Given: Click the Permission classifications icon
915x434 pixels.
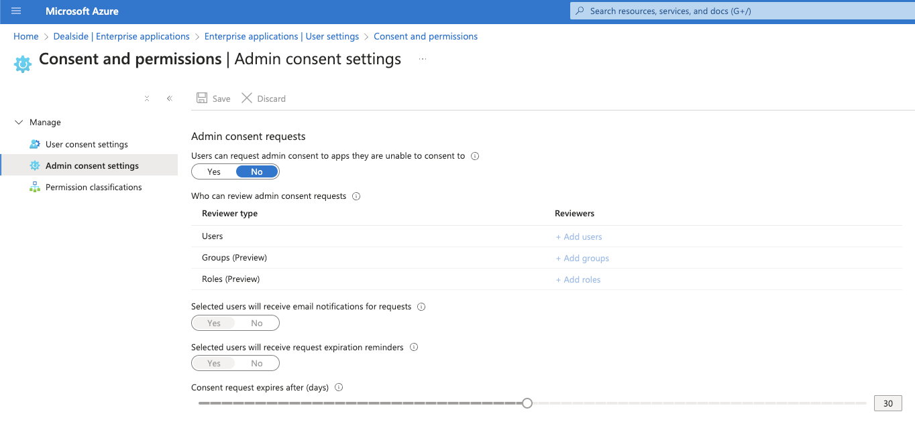Looking at the screenshot, I should click(35, 188).
